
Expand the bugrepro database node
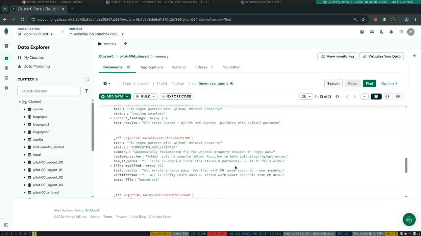click(25, 117)
